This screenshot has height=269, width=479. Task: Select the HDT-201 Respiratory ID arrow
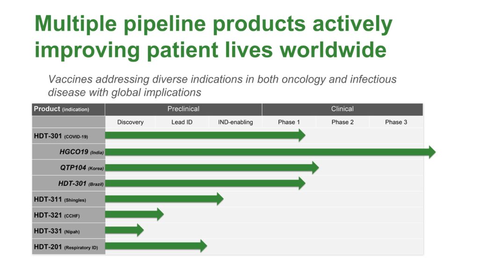(156, 246)
